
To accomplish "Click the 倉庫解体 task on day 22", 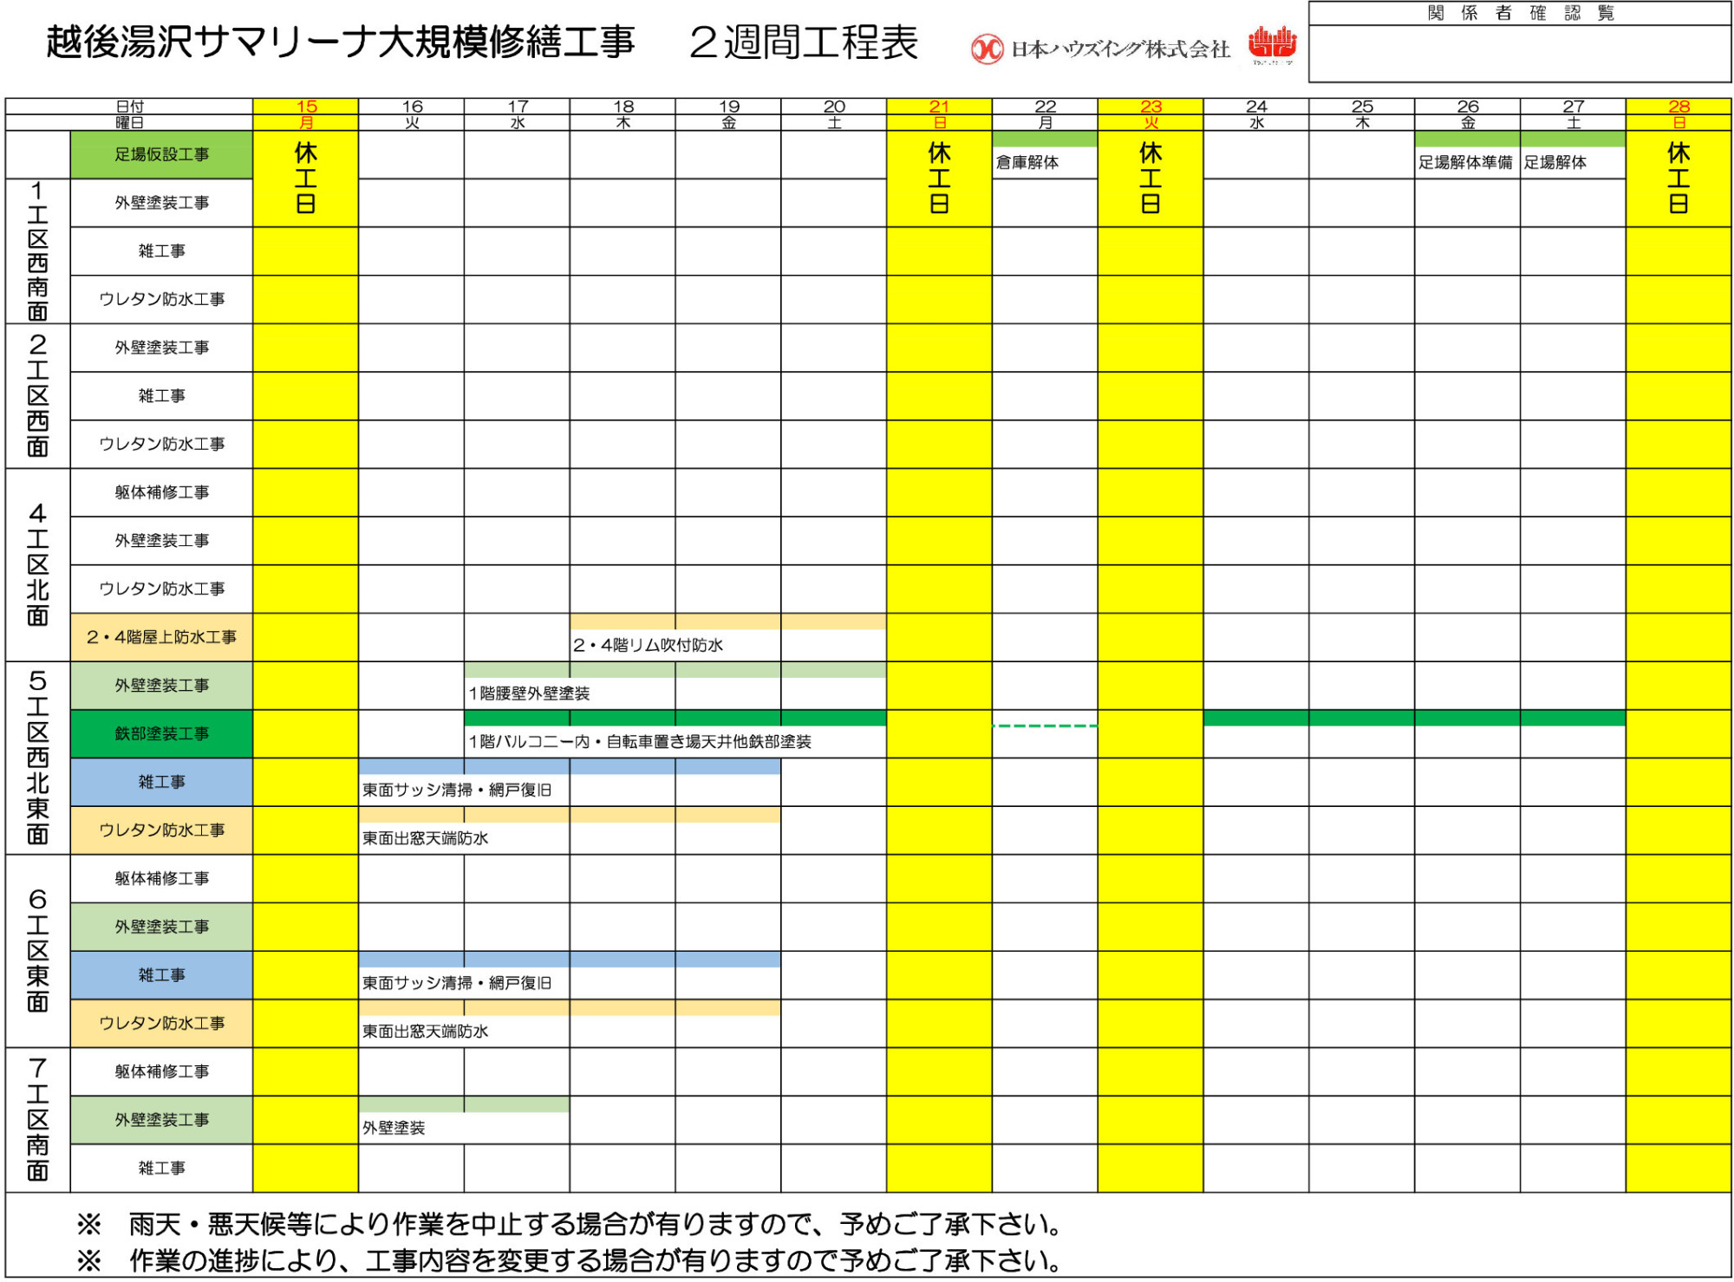I will point(1027,163).
